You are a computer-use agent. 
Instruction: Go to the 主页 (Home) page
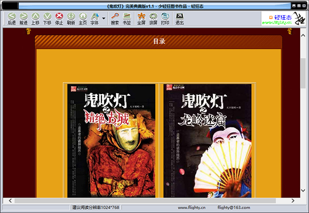click(x=83, y=19)
